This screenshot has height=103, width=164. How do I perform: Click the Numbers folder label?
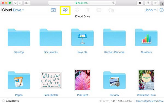point(146,52)
